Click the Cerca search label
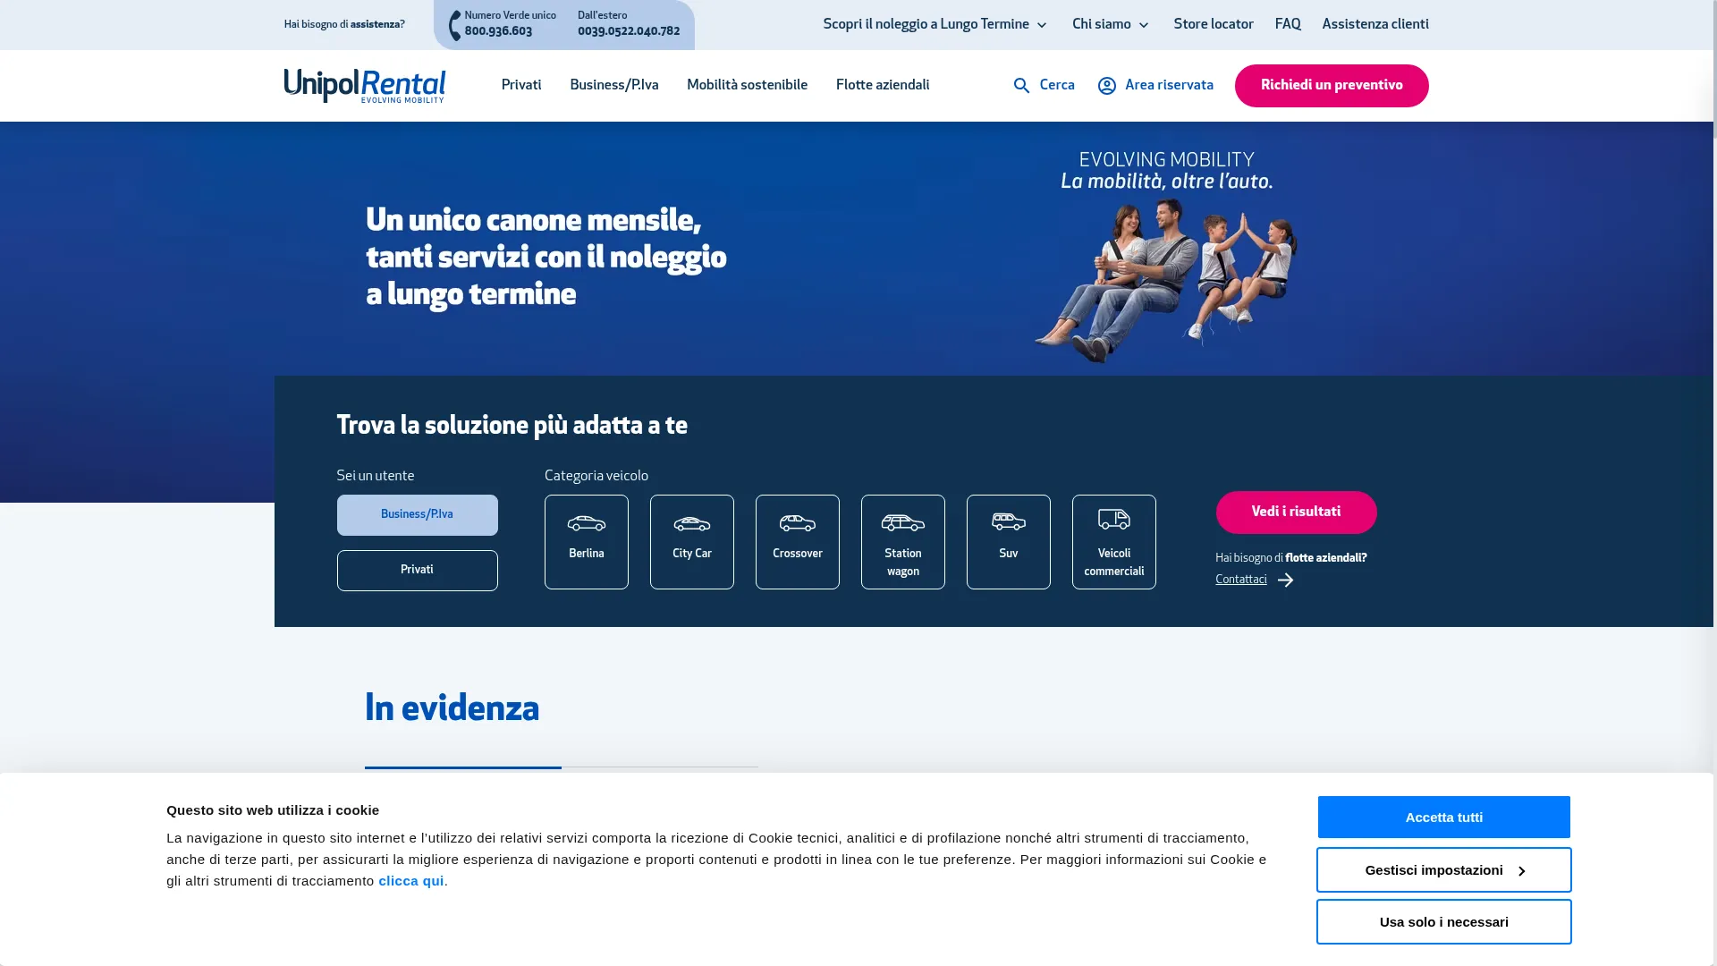Image resolution: width=1717 pixels, height=966 pixels. click(1057, 86)
